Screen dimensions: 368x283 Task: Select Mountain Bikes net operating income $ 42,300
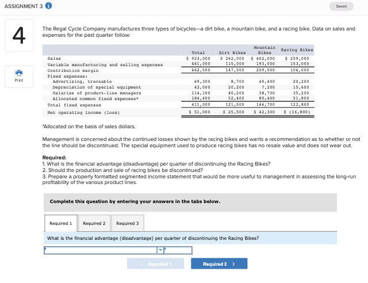[264, 112]
